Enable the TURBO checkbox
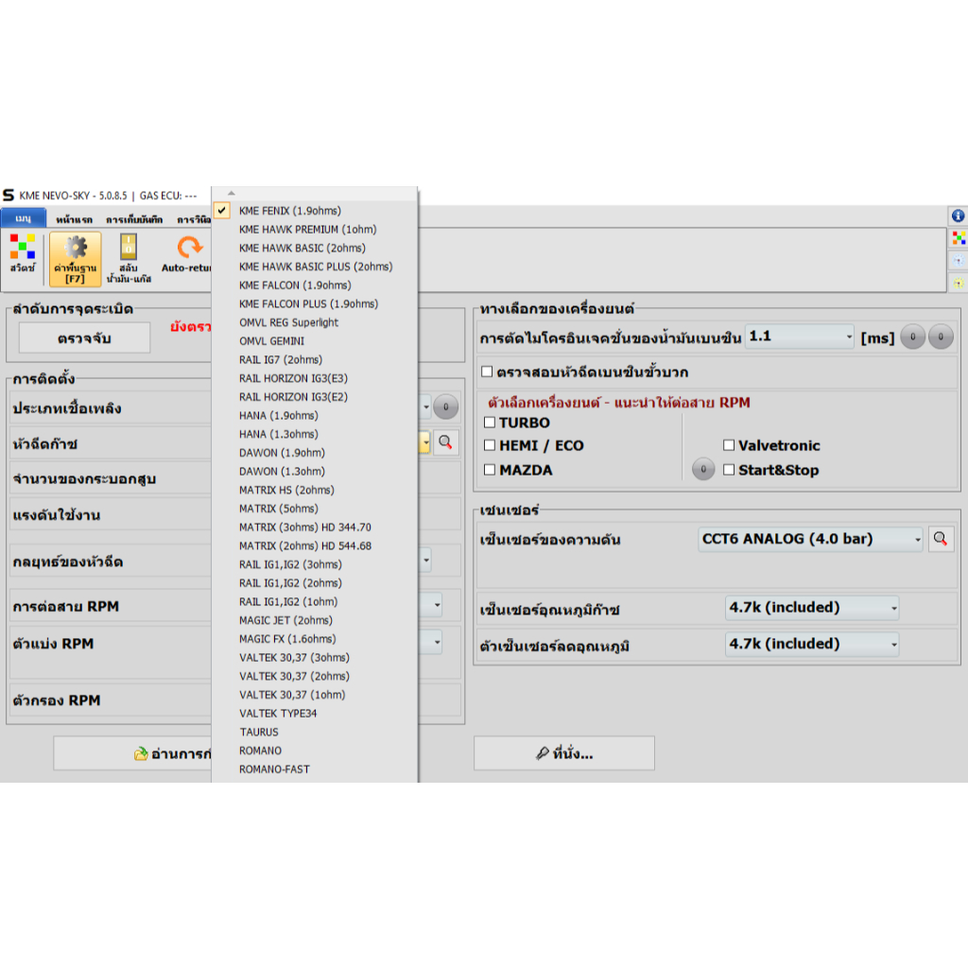Image resolution: width=968 pixels, height=968 pixels. pos(490,423)
